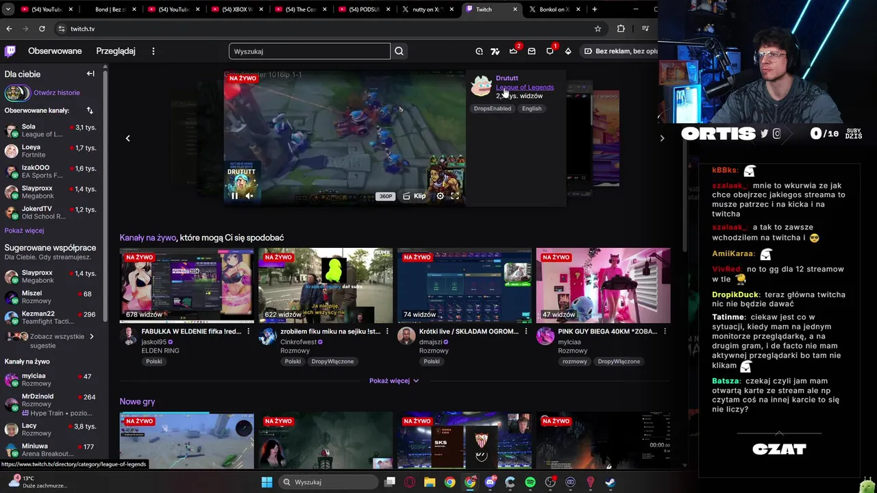
Task: Click the Get Bits diamond icon
Action: (568, 51)
